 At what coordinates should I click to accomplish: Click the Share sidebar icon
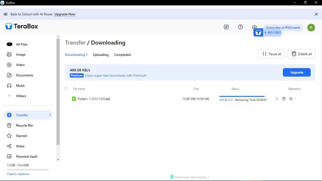point(9,146)
